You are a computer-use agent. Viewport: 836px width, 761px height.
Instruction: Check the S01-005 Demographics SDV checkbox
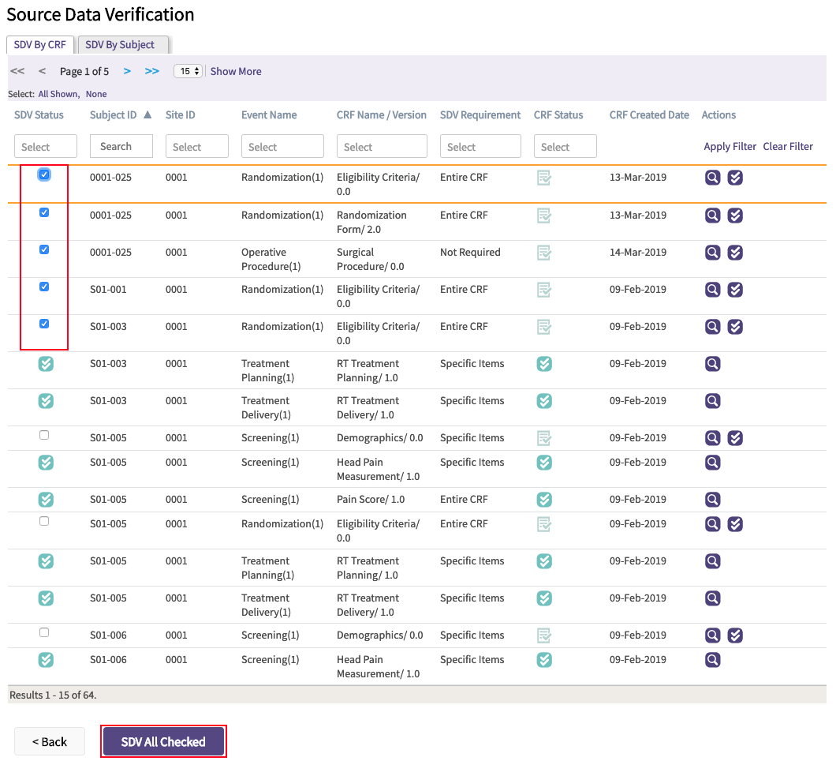pyautogui.click(x=44, y=435)
